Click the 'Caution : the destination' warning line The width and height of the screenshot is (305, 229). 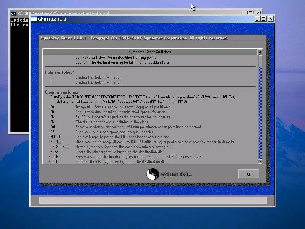click(x=122, y=63)
